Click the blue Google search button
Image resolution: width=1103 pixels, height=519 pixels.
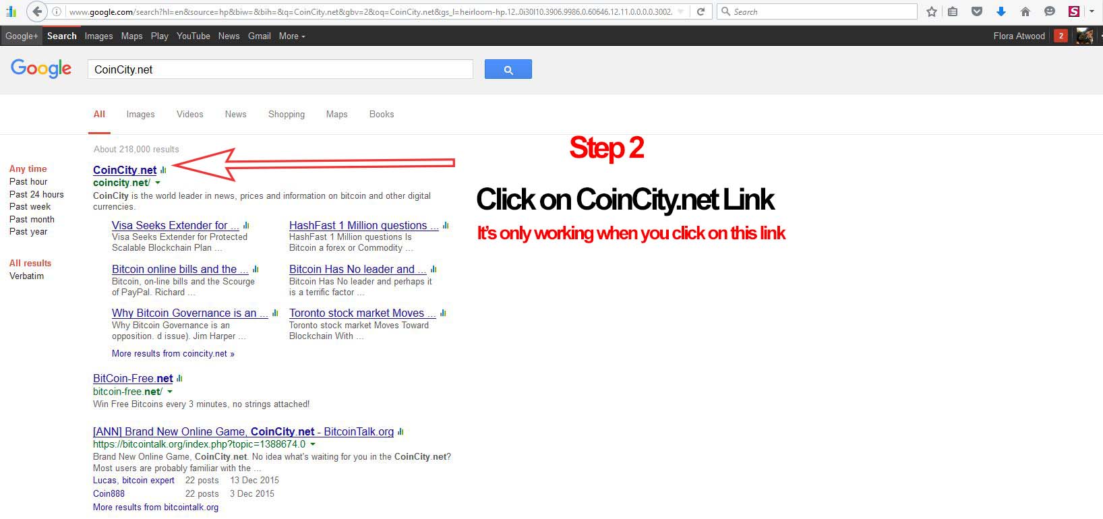click(x=508, y=69)
